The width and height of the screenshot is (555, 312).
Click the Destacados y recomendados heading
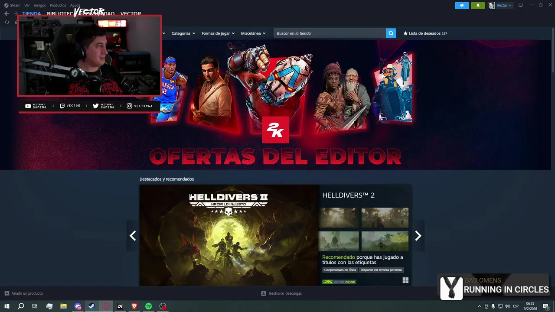(x=166, y=179)
